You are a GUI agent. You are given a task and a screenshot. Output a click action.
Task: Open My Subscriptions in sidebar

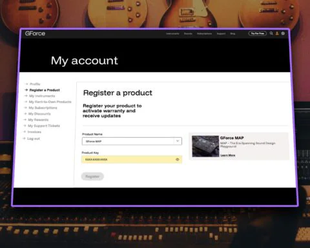[x=43, y=108]
